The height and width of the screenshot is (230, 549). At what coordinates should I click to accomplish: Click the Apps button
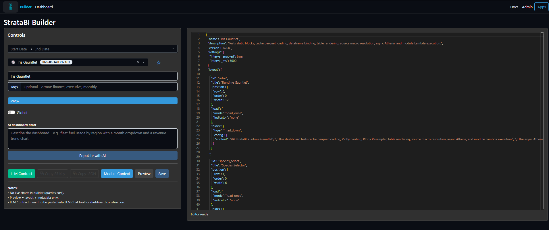tap(541, 7)
